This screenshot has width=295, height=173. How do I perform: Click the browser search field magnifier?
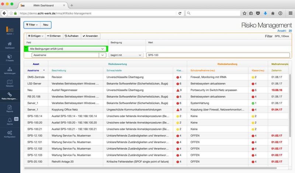tap(189, 13)
